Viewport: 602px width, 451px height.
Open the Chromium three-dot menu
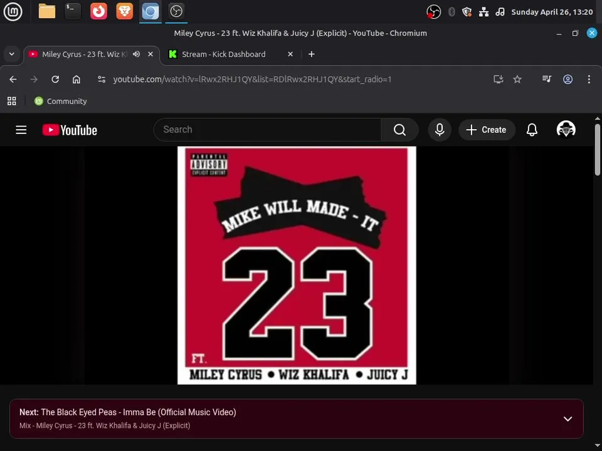(589, 79)
